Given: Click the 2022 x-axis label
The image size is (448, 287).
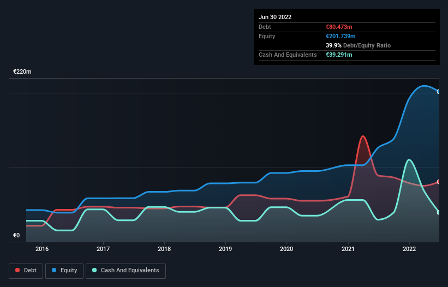Looking at the screenshot, I should (409, 249).
